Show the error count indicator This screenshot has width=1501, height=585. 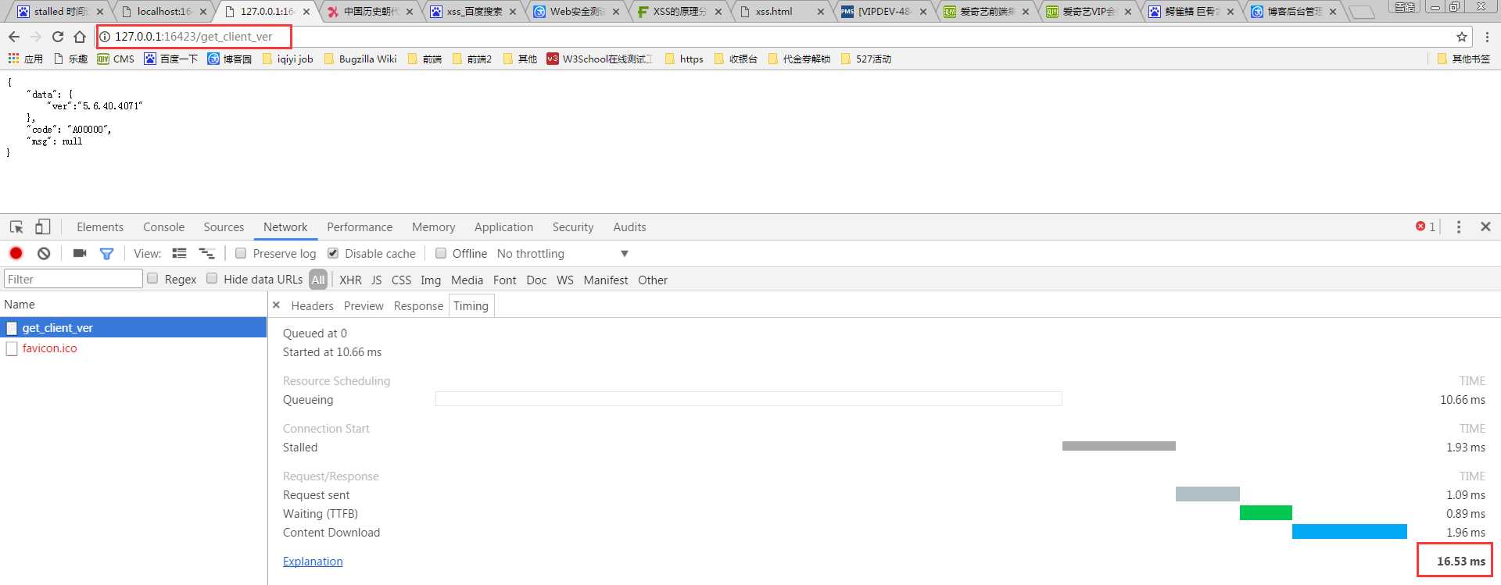[x=1425, y=227]
